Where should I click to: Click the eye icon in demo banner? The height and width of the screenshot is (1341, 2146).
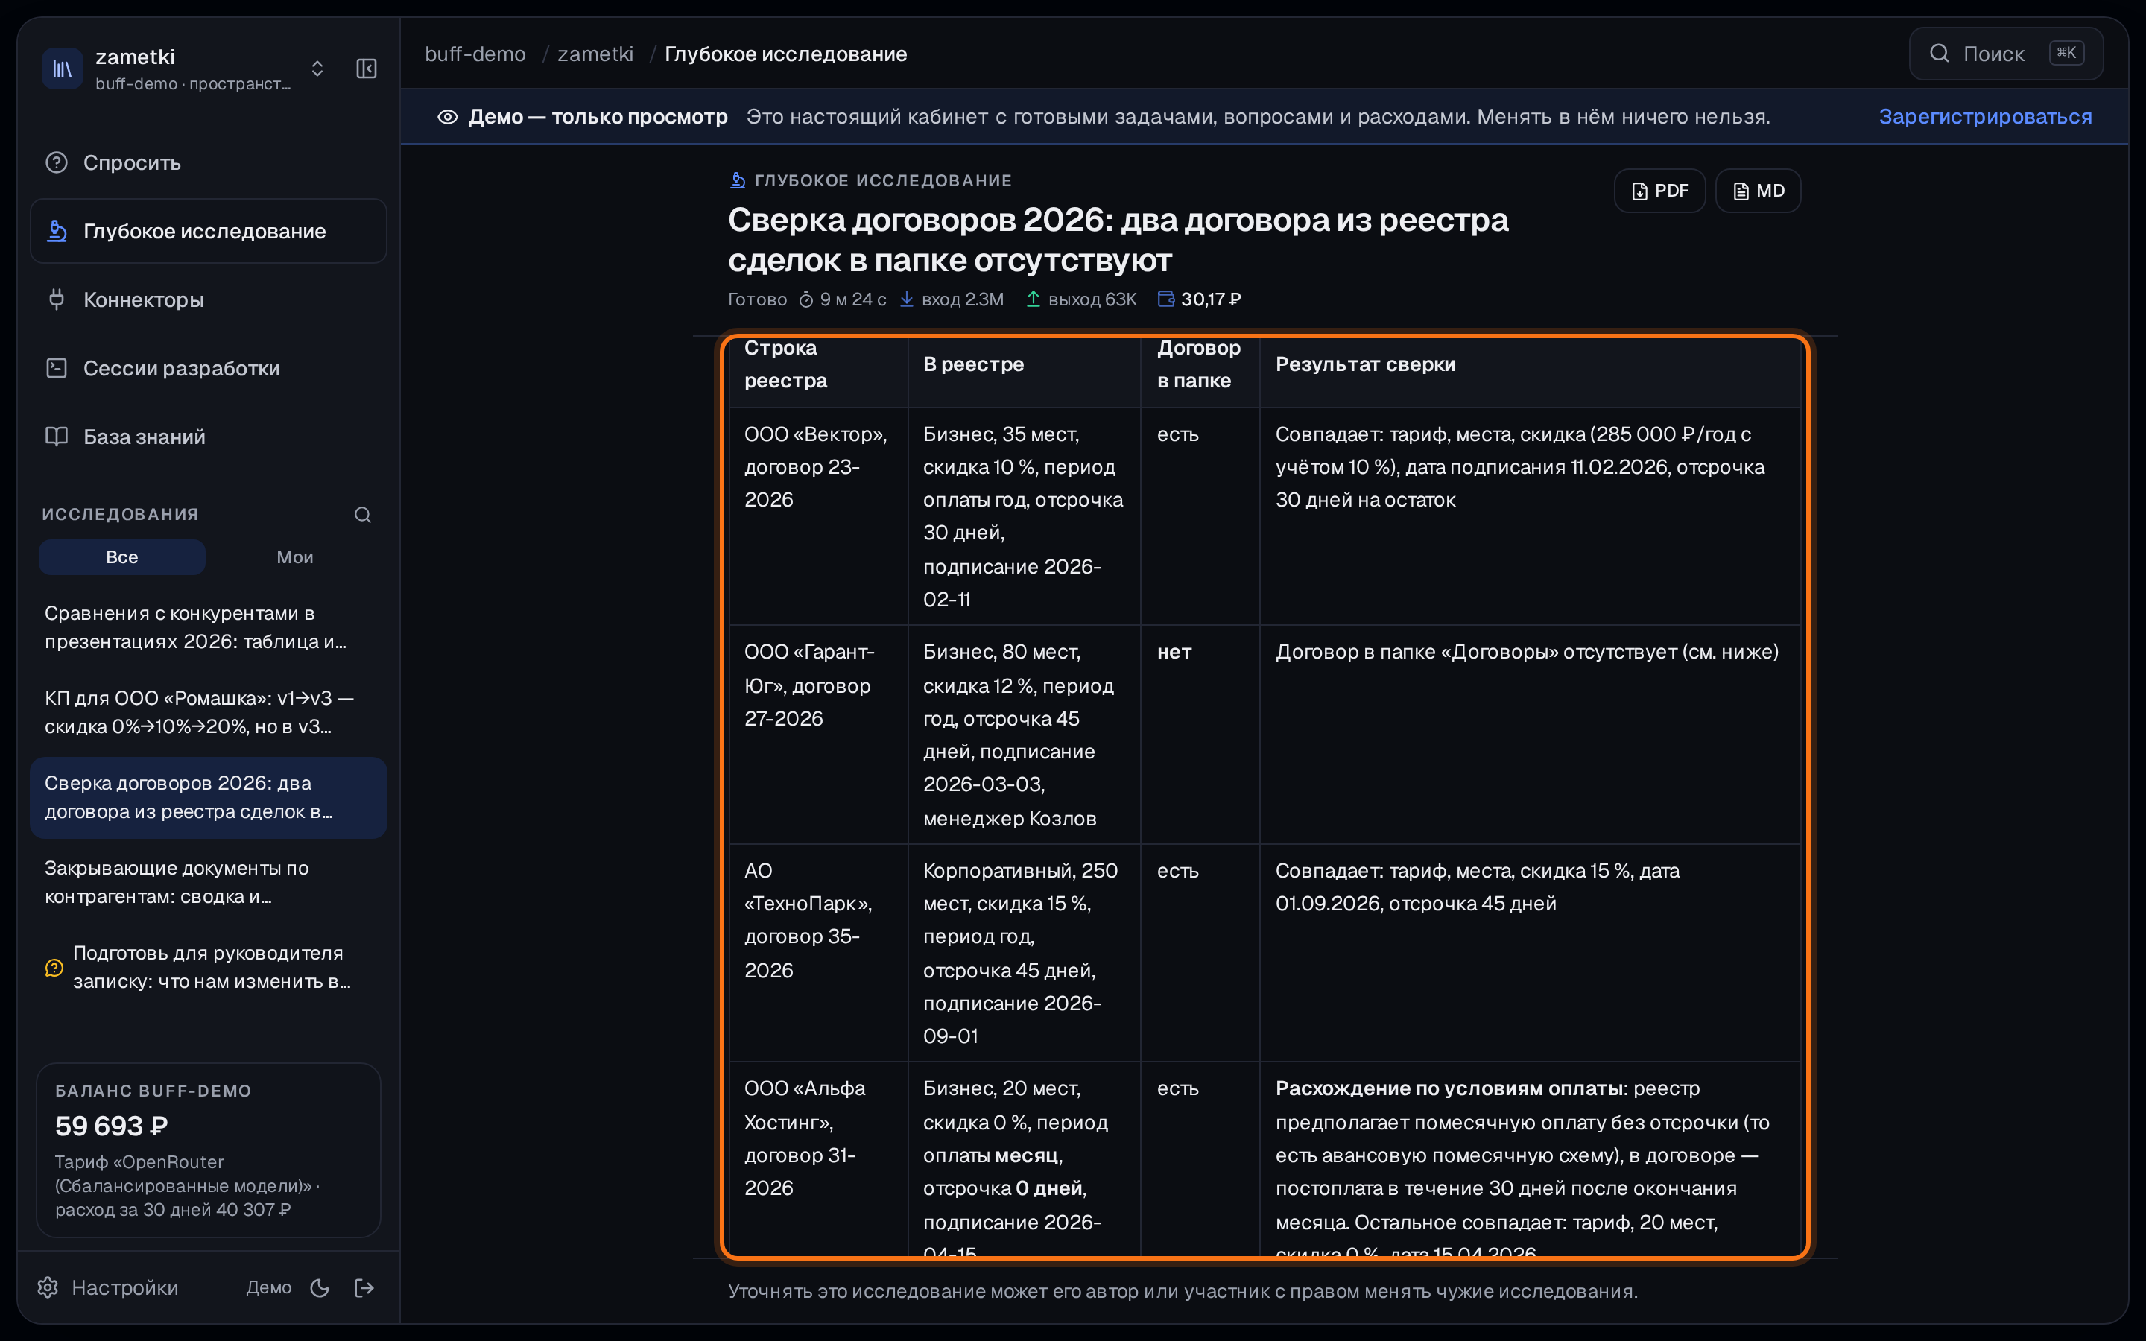click(448, 116)
